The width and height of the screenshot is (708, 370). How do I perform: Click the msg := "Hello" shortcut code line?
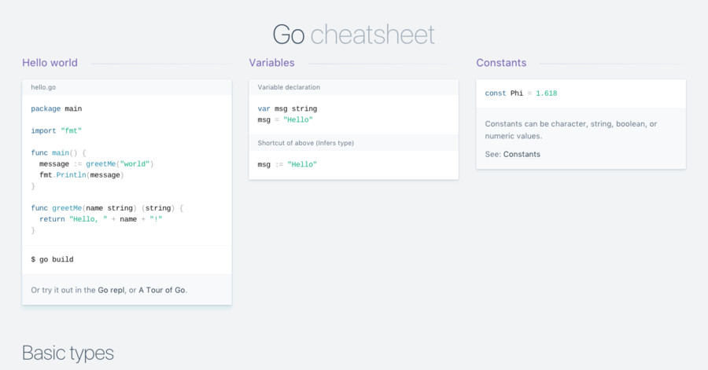[x=287, y=164]
